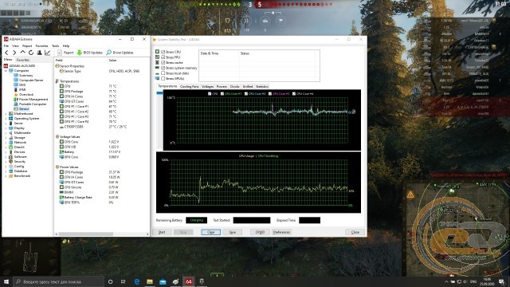Collapse the Computer tree node
Image resolution: width=510 pixels, height=287 pixels.
(x=6, y=71)
